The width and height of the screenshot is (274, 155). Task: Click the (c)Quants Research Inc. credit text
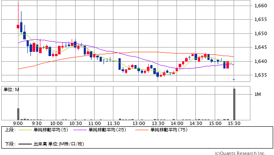[240, 153]
